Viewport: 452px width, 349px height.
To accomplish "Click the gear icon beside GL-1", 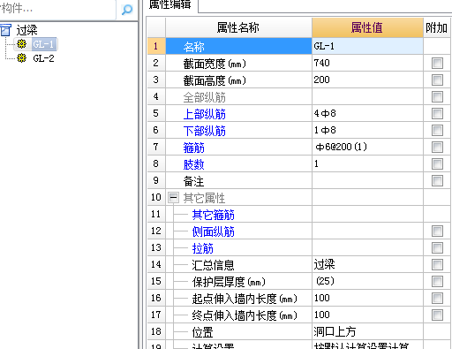I will point(21,44).
